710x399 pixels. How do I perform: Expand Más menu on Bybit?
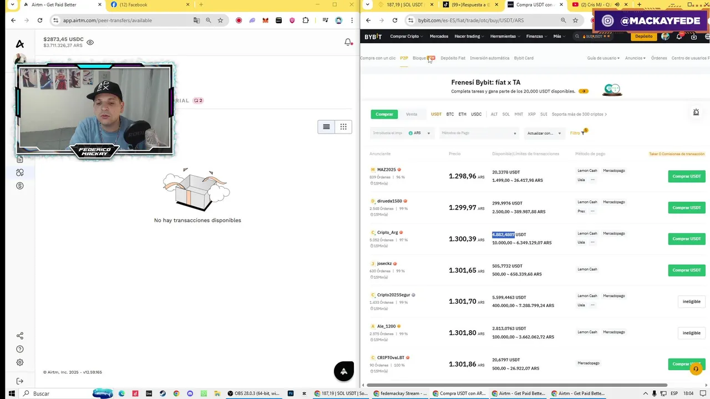point(559,37)
